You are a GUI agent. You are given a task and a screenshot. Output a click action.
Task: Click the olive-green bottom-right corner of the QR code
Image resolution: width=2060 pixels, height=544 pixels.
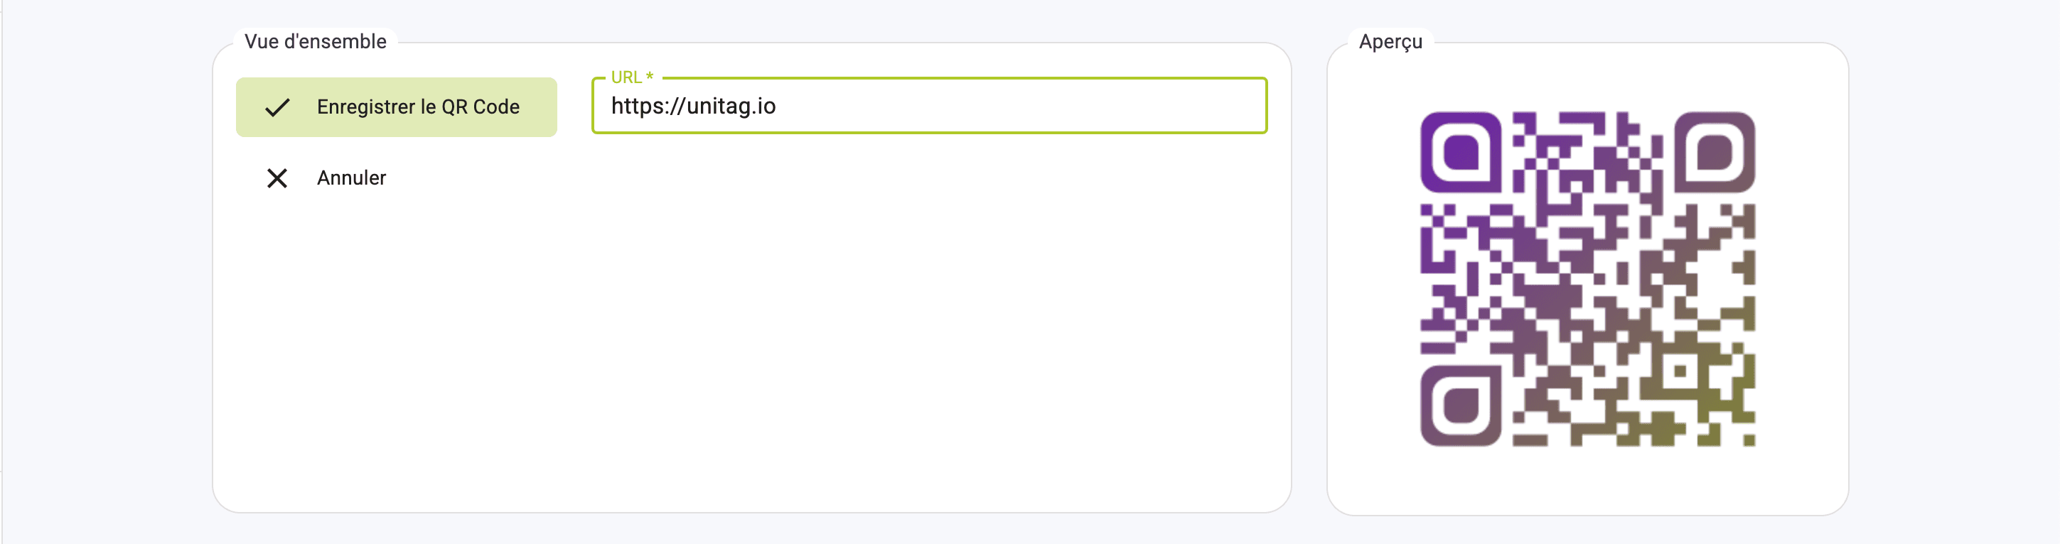tap(1749, 440)
